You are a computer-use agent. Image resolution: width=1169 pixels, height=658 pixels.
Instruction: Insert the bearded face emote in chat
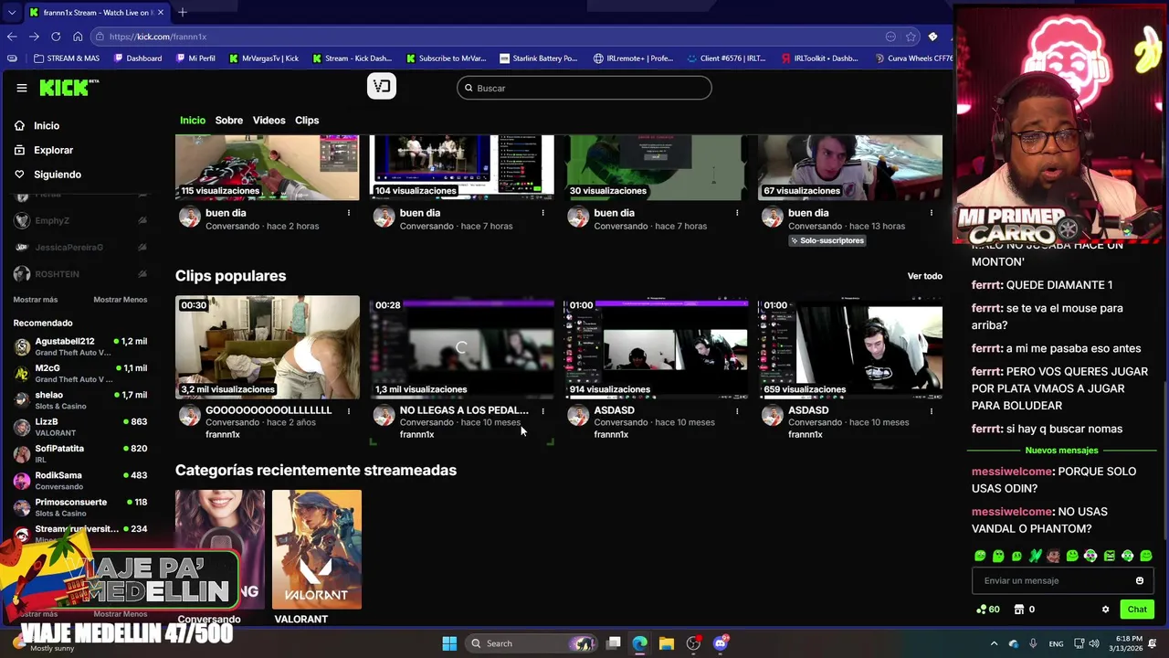click(1053, 556)
